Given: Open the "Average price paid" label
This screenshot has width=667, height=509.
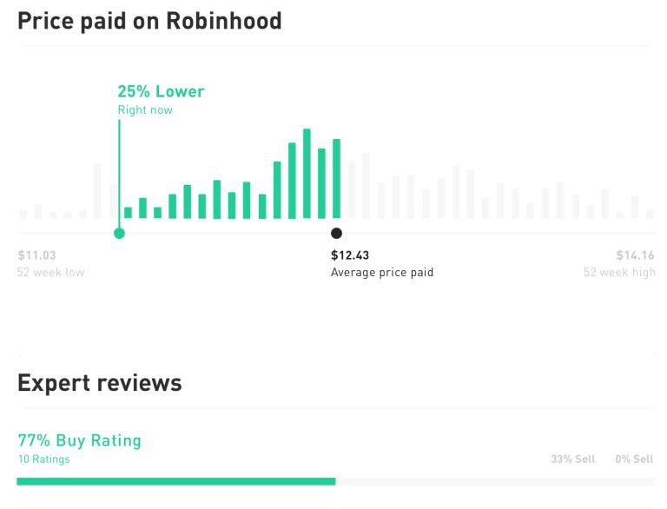Looking at the screenshot, I should pyautogui.click(x=381, y=273).
